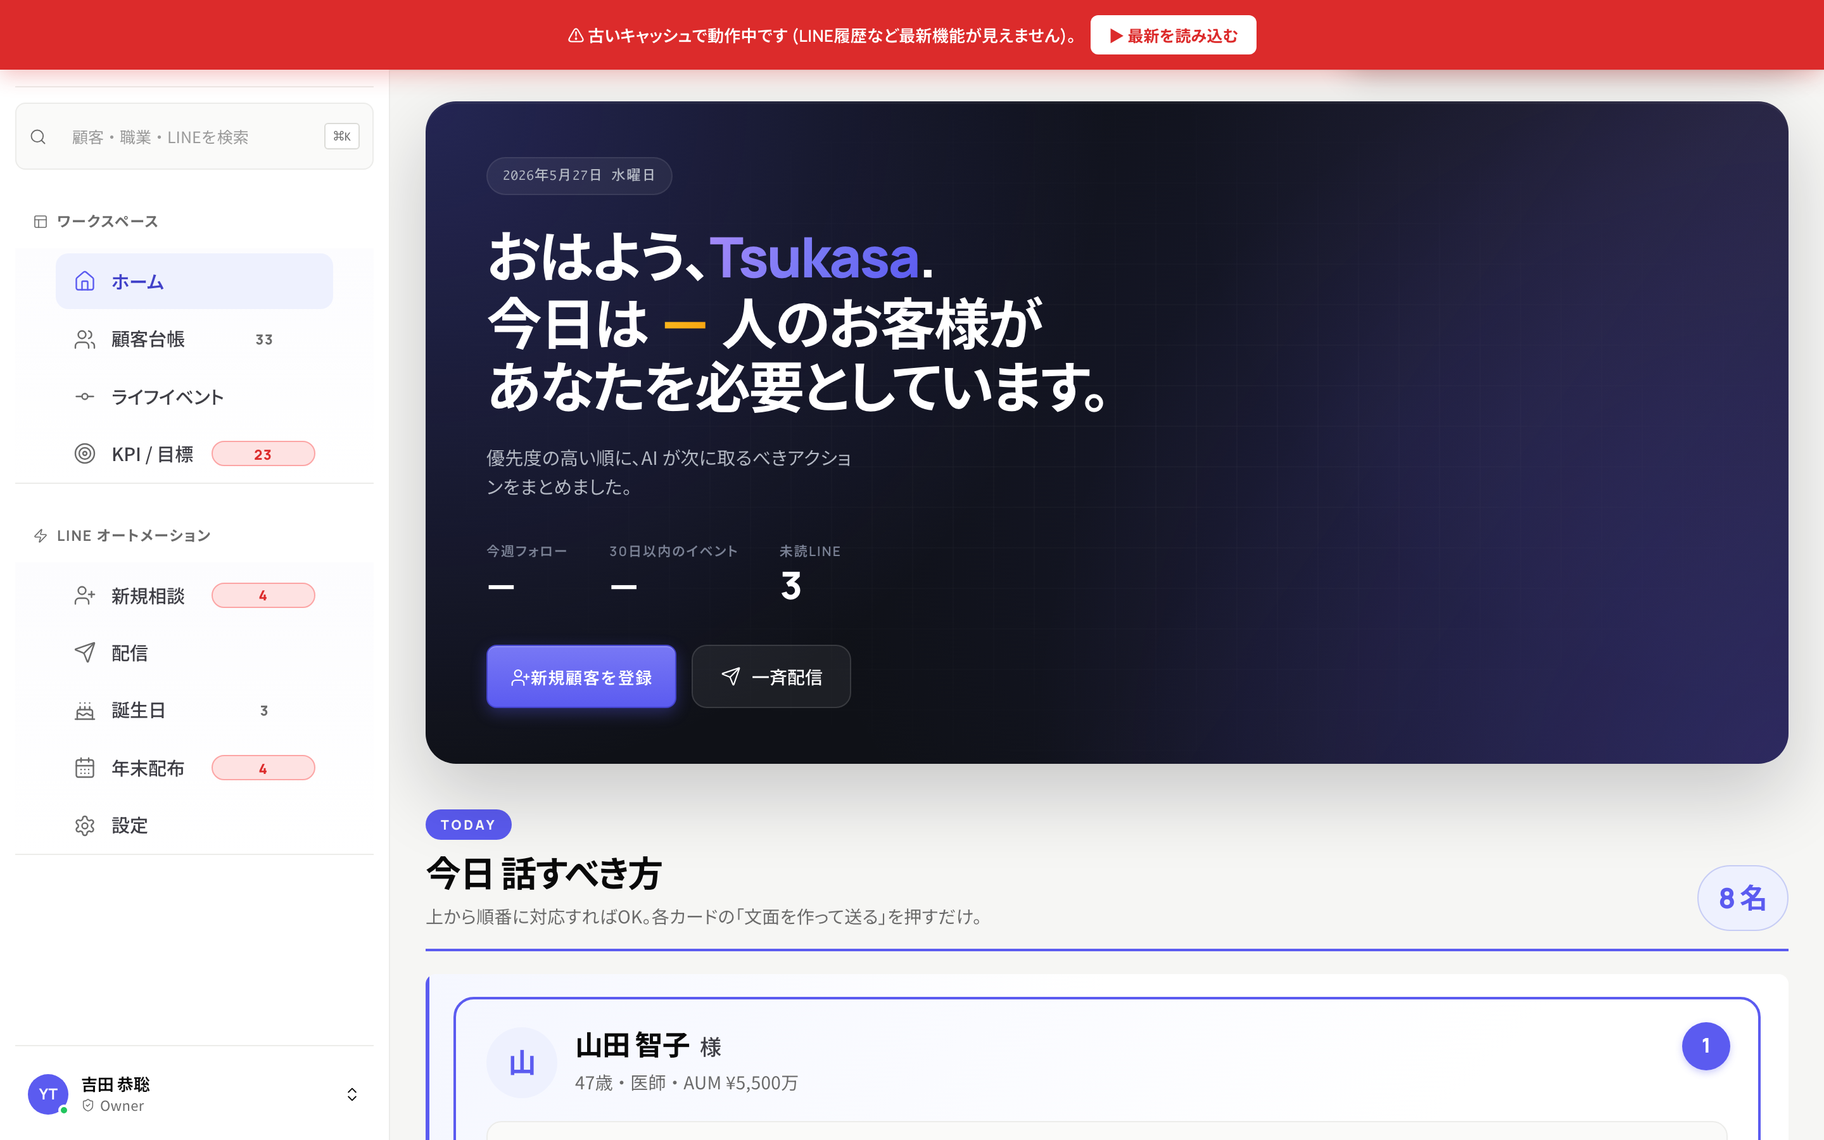Click the paper plane icon on 一斉配信 button
Viewport: 1824px width, 1140px height.
point(730,676)
